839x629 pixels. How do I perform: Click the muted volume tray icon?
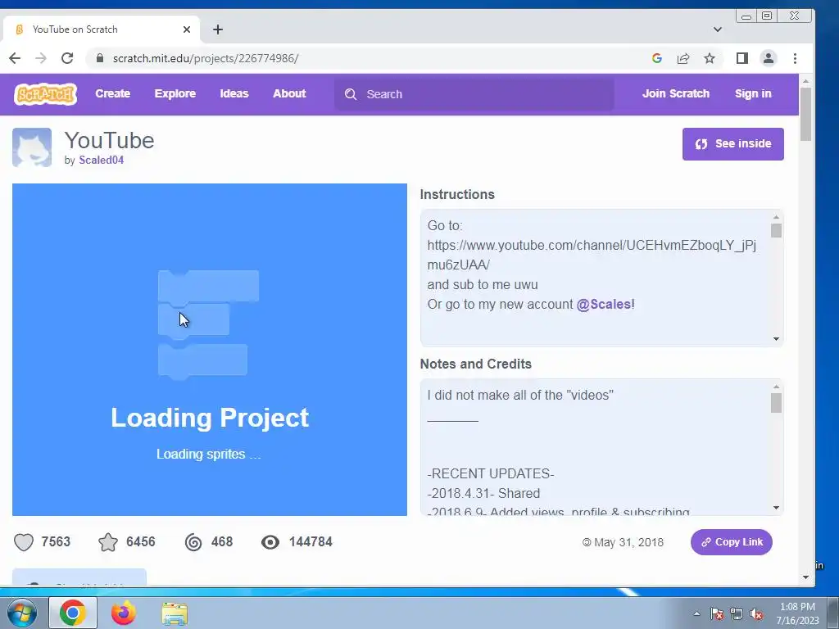click(x=756, y=613)
